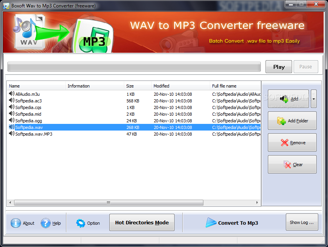This screenshot has height=247, width=328.
Task: Clear the file list
Action: (292, 165)
